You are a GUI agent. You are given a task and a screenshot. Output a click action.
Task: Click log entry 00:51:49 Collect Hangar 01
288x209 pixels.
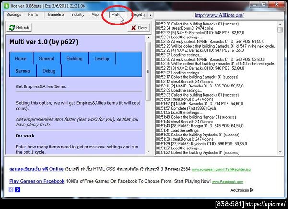pyautogui.click(x=196, y=117)
